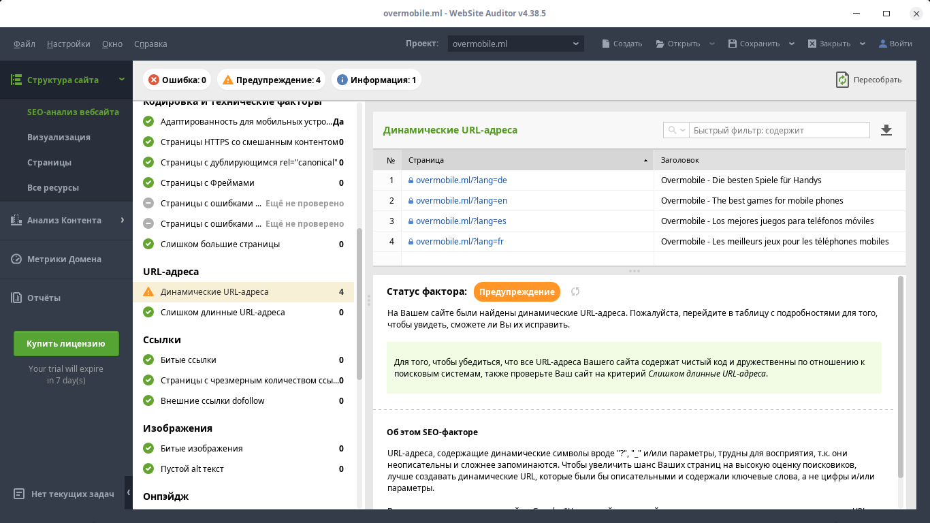The width and height of the screenshot is (930, 523).
Task: Toggle the Информация: 1 info filter
Action: click(x=376, y=80)
